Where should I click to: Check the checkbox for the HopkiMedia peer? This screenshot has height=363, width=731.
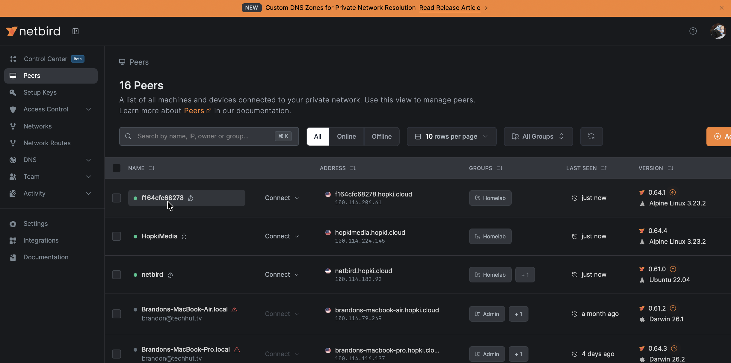tap(117, 236)
